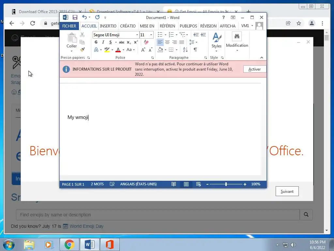
Task: Decrease paragraph indent
Action: click(x=196, y=35)
